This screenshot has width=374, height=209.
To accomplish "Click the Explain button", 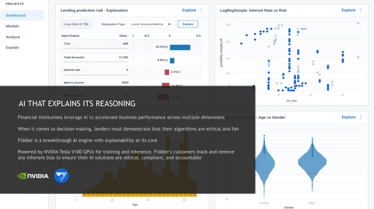I will [188, 24].
